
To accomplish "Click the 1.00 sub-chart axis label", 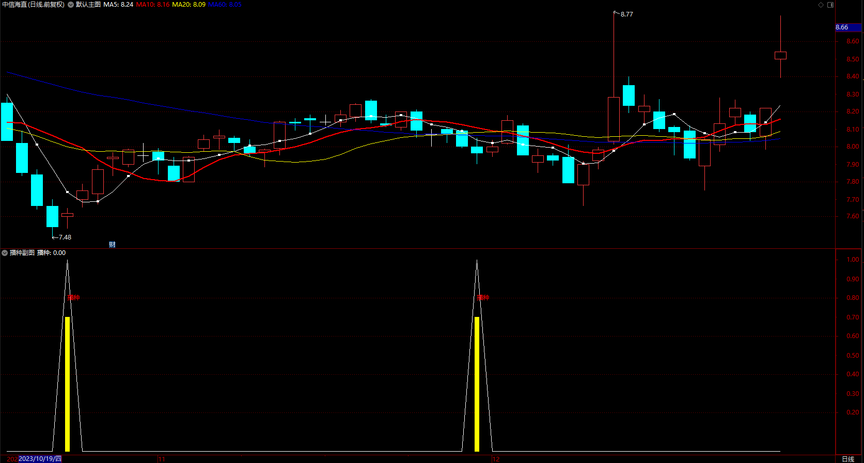I will pyautogui.click(x=853, y=260).
